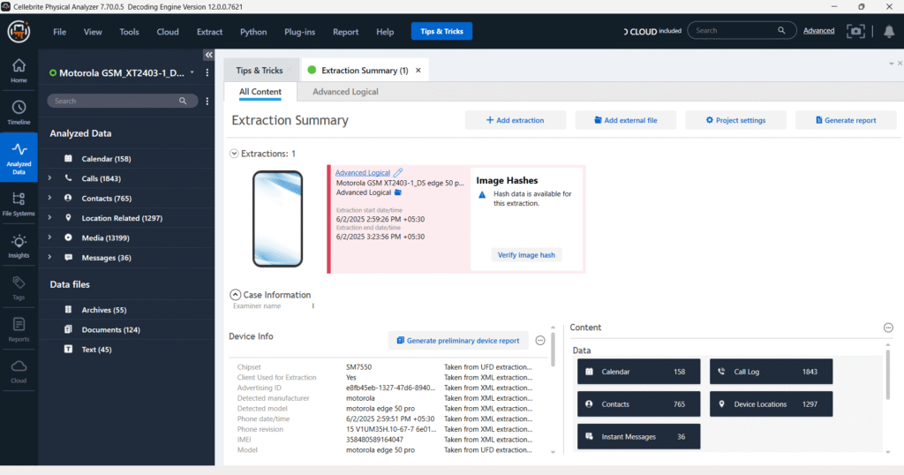Collapse the Content panel minus button

[x=888, y=328]
